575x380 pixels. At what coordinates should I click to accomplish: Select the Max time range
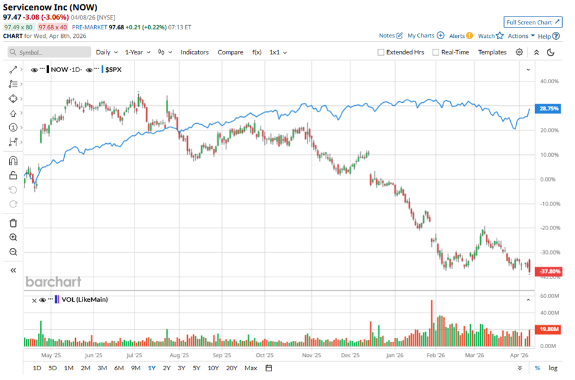click(251, 368)
